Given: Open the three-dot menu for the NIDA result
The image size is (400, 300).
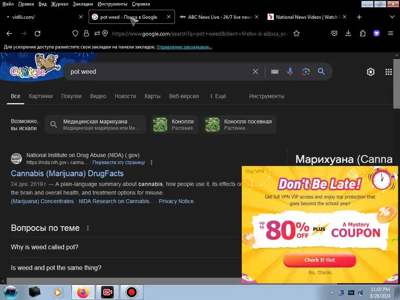Looking at the screenshot, I should click(x=152, y=162).
